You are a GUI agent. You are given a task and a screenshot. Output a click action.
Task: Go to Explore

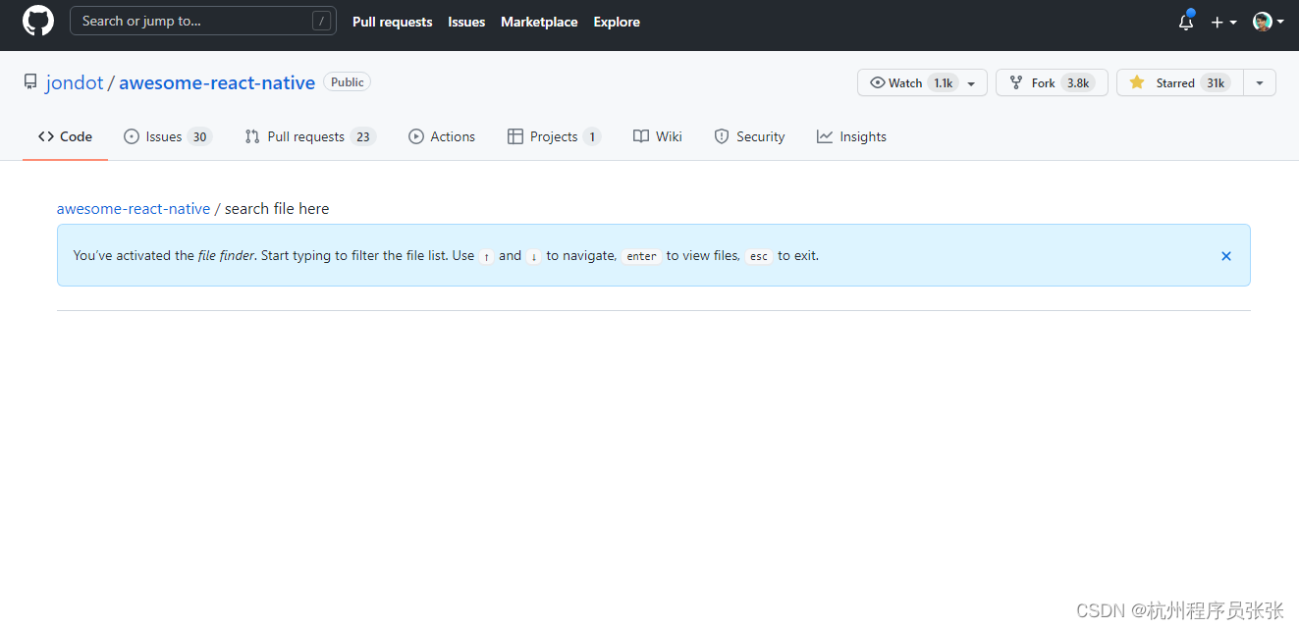[617, 22]
